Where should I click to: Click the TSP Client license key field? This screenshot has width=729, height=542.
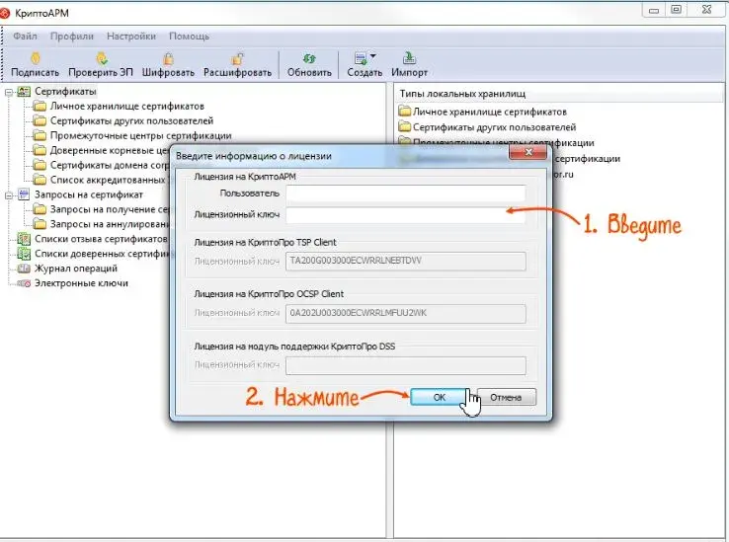point(405,261)
